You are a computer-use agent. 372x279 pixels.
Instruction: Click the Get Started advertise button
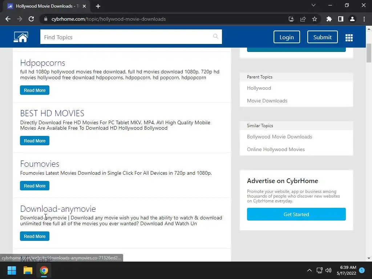296,214
